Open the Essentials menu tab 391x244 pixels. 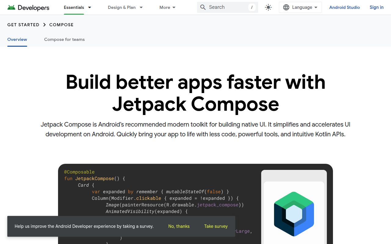point(74,7)
